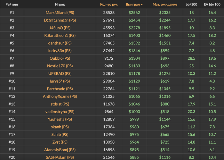Open AnthonyXqzme (PS) profile
This screenshot has height=160, width=224.
point(60,96)
